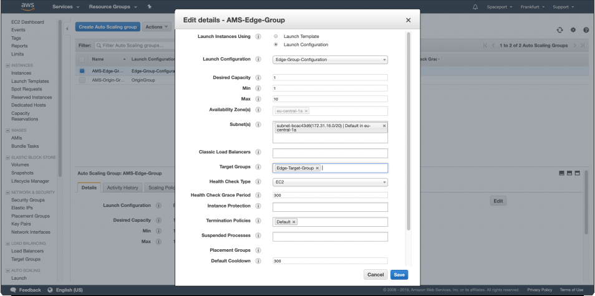Open the Feedback link
This screenshot has width=595, height=296.
point(26,290)
